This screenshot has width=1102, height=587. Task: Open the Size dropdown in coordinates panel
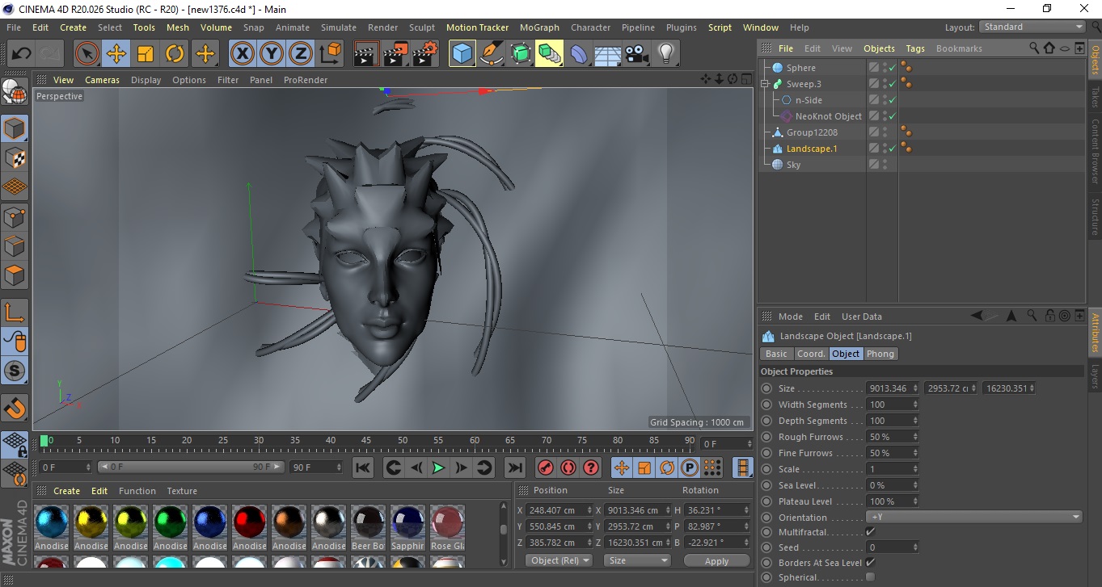tap(638, 560)
